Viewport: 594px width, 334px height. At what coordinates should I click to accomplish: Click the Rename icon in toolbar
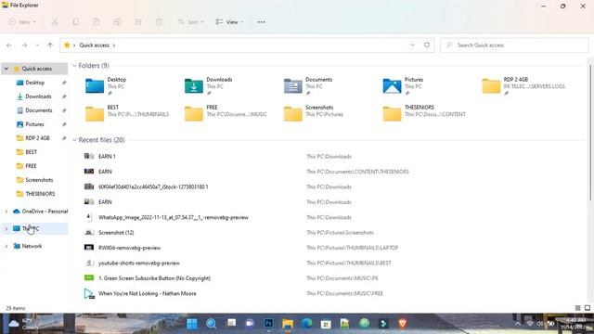[x=117, y=22]
